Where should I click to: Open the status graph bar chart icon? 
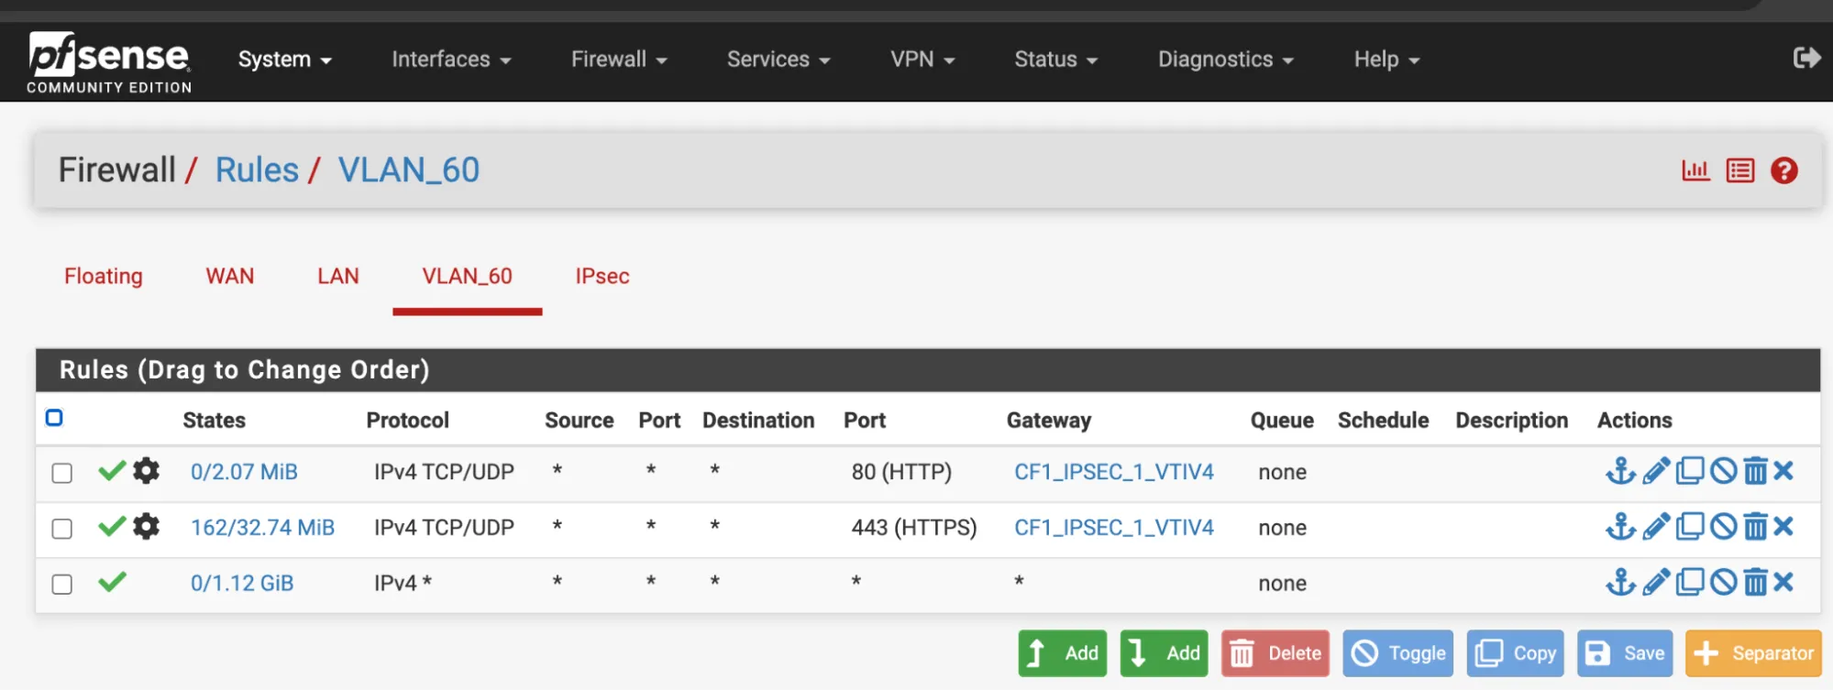tap(1695, 170)
